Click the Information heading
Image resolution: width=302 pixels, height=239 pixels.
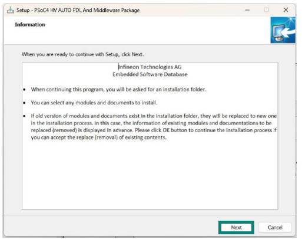point(30,25)
